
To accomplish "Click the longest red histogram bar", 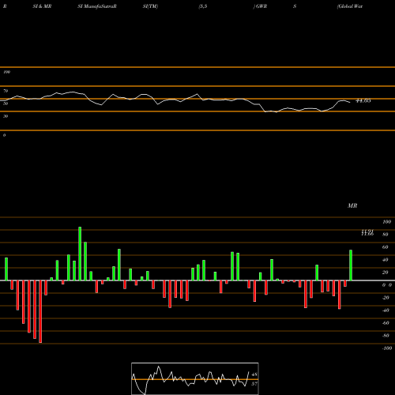I will [x=40, y=311].
